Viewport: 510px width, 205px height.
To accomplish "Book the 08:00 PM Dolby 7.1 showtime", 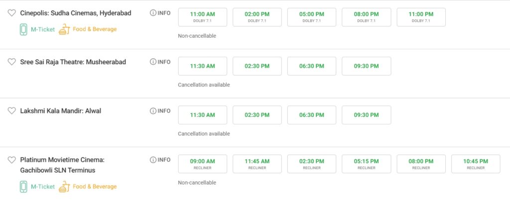I will (367, 17).
